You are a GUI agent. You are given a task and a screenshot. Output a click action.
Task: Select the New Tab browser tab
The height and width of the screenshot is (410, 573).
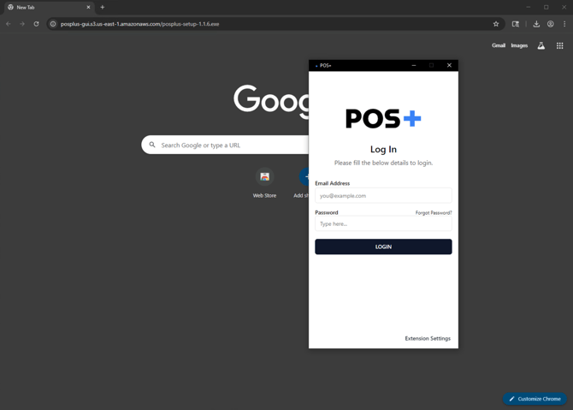pos(50,8)
